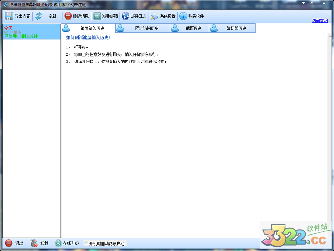Click the 邮件日志 button label
334x251 pixels.
pyautogui.click(x=139, y=16)
